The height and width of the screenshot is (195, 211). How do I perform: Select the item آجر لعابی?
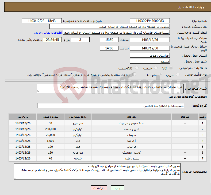coord(132,147)
